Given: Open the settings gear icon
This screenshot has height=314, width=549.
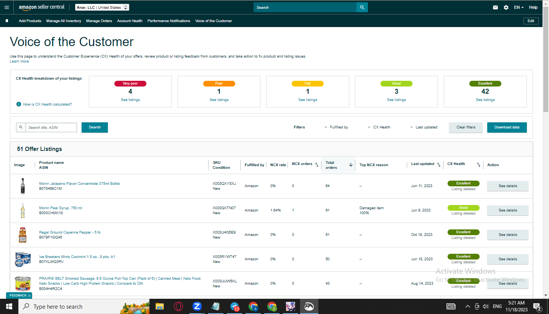Looking at the screenshot, I should tap(506, 7).
